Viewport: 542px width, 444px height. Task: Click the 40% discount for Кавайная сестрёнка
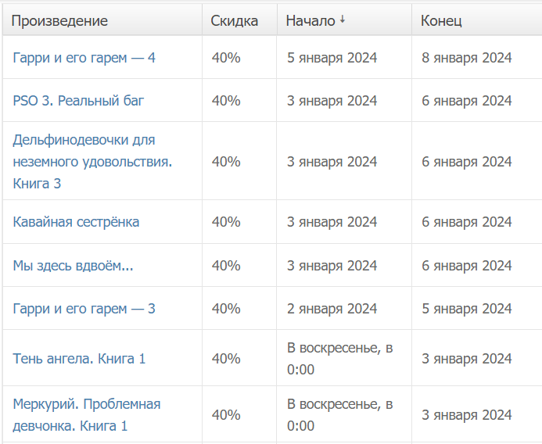click(226, 222)
